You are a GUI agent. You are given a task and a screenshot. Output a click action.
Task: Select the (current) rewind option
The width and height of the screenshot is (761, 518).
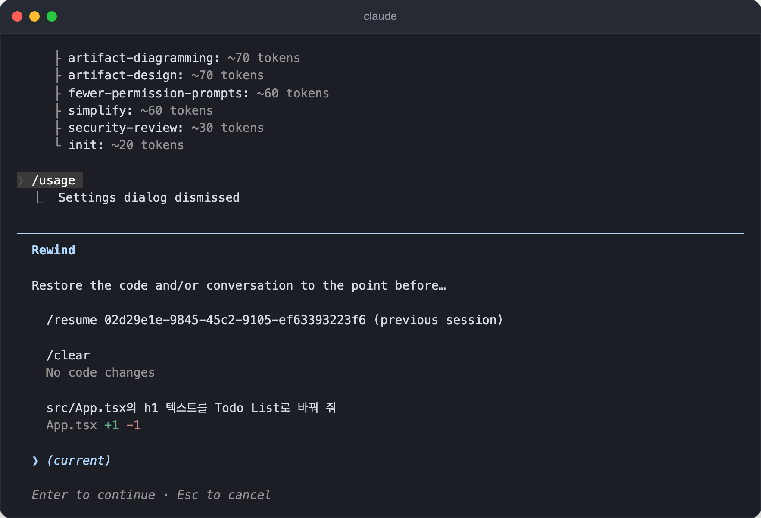pos(79,460)
